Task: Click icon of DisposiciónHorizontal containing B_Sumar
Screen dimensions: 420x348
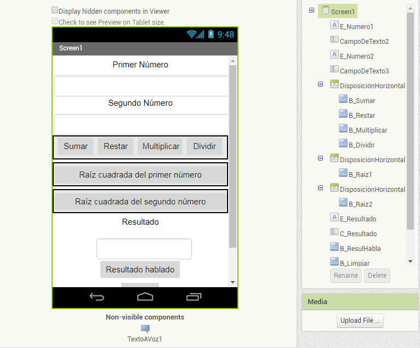Action: (x=334, y=84)
